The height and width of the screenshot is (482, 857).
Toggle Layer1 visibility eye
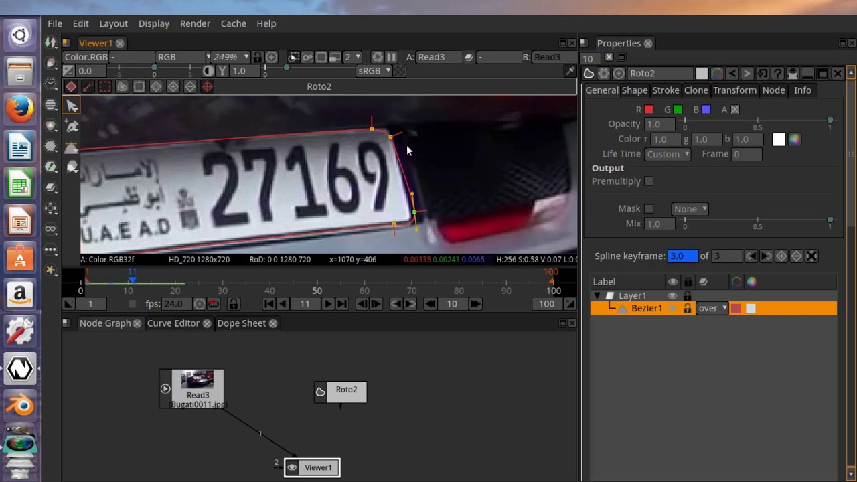[672, 295]
